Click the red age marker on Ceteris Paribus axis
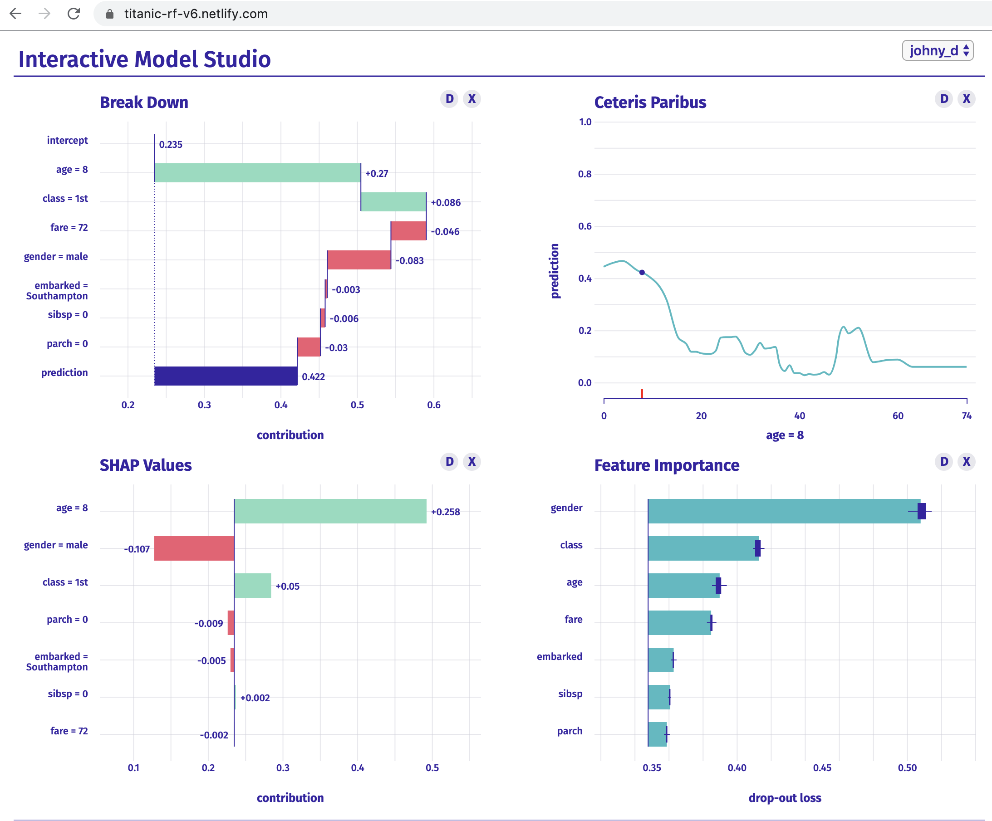This screenshot has height=821, width=992. click(x=642, y=393)
